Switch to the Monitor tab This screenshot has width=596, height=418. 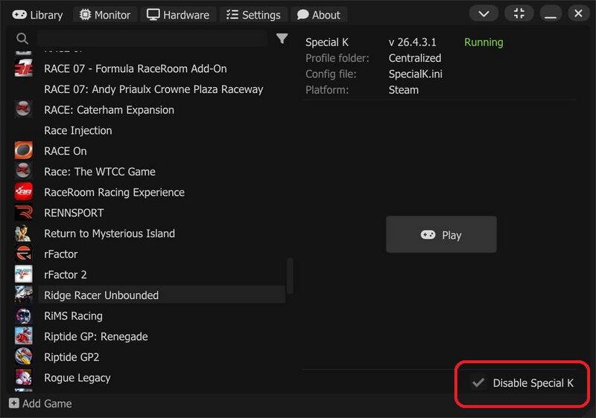[104, 15]
